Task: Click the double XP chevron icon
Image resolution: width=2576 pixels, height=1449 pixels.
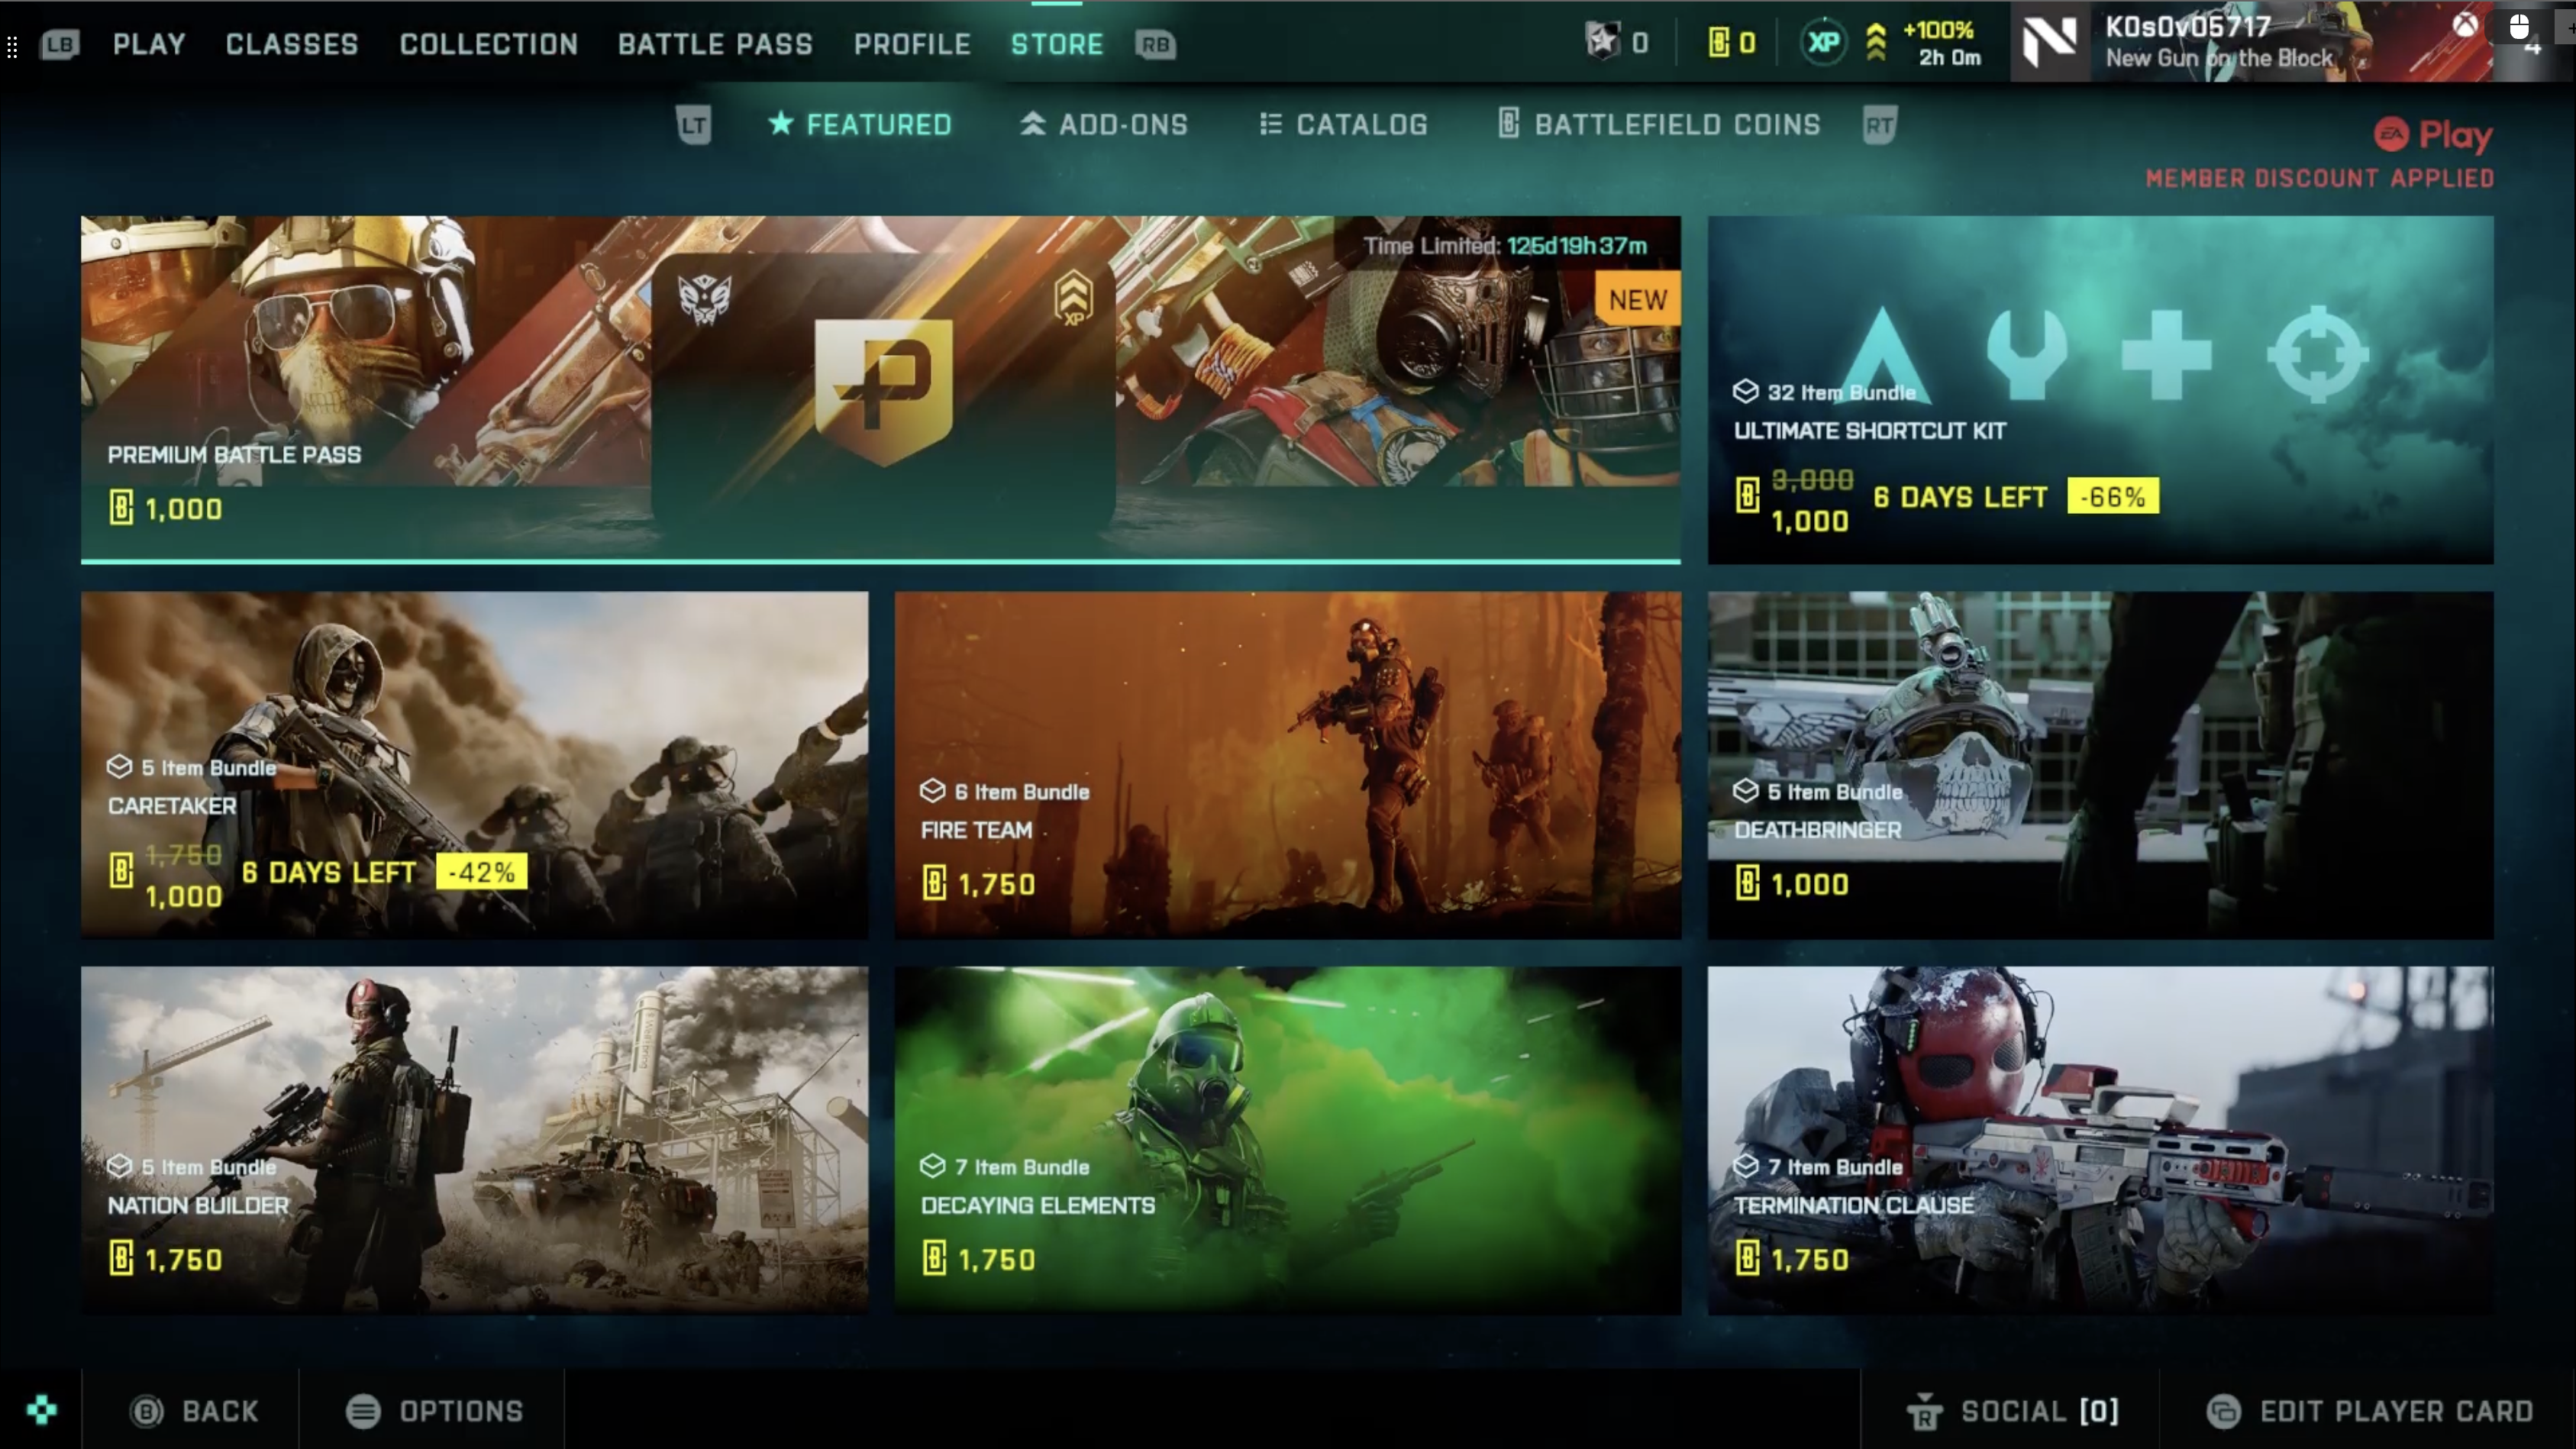Action: [1876, 42]
